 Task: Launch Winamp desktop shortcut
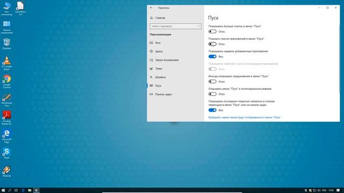click(6, 171)
